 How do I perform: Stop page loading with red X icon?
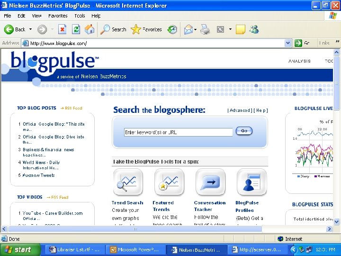[x=62, y=29]
